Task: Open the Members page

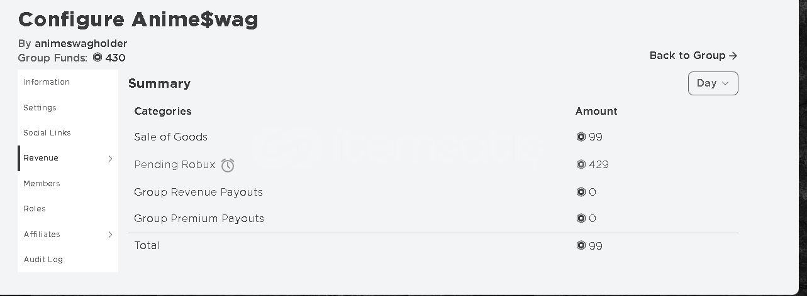Action: click(x=42, y=184)
